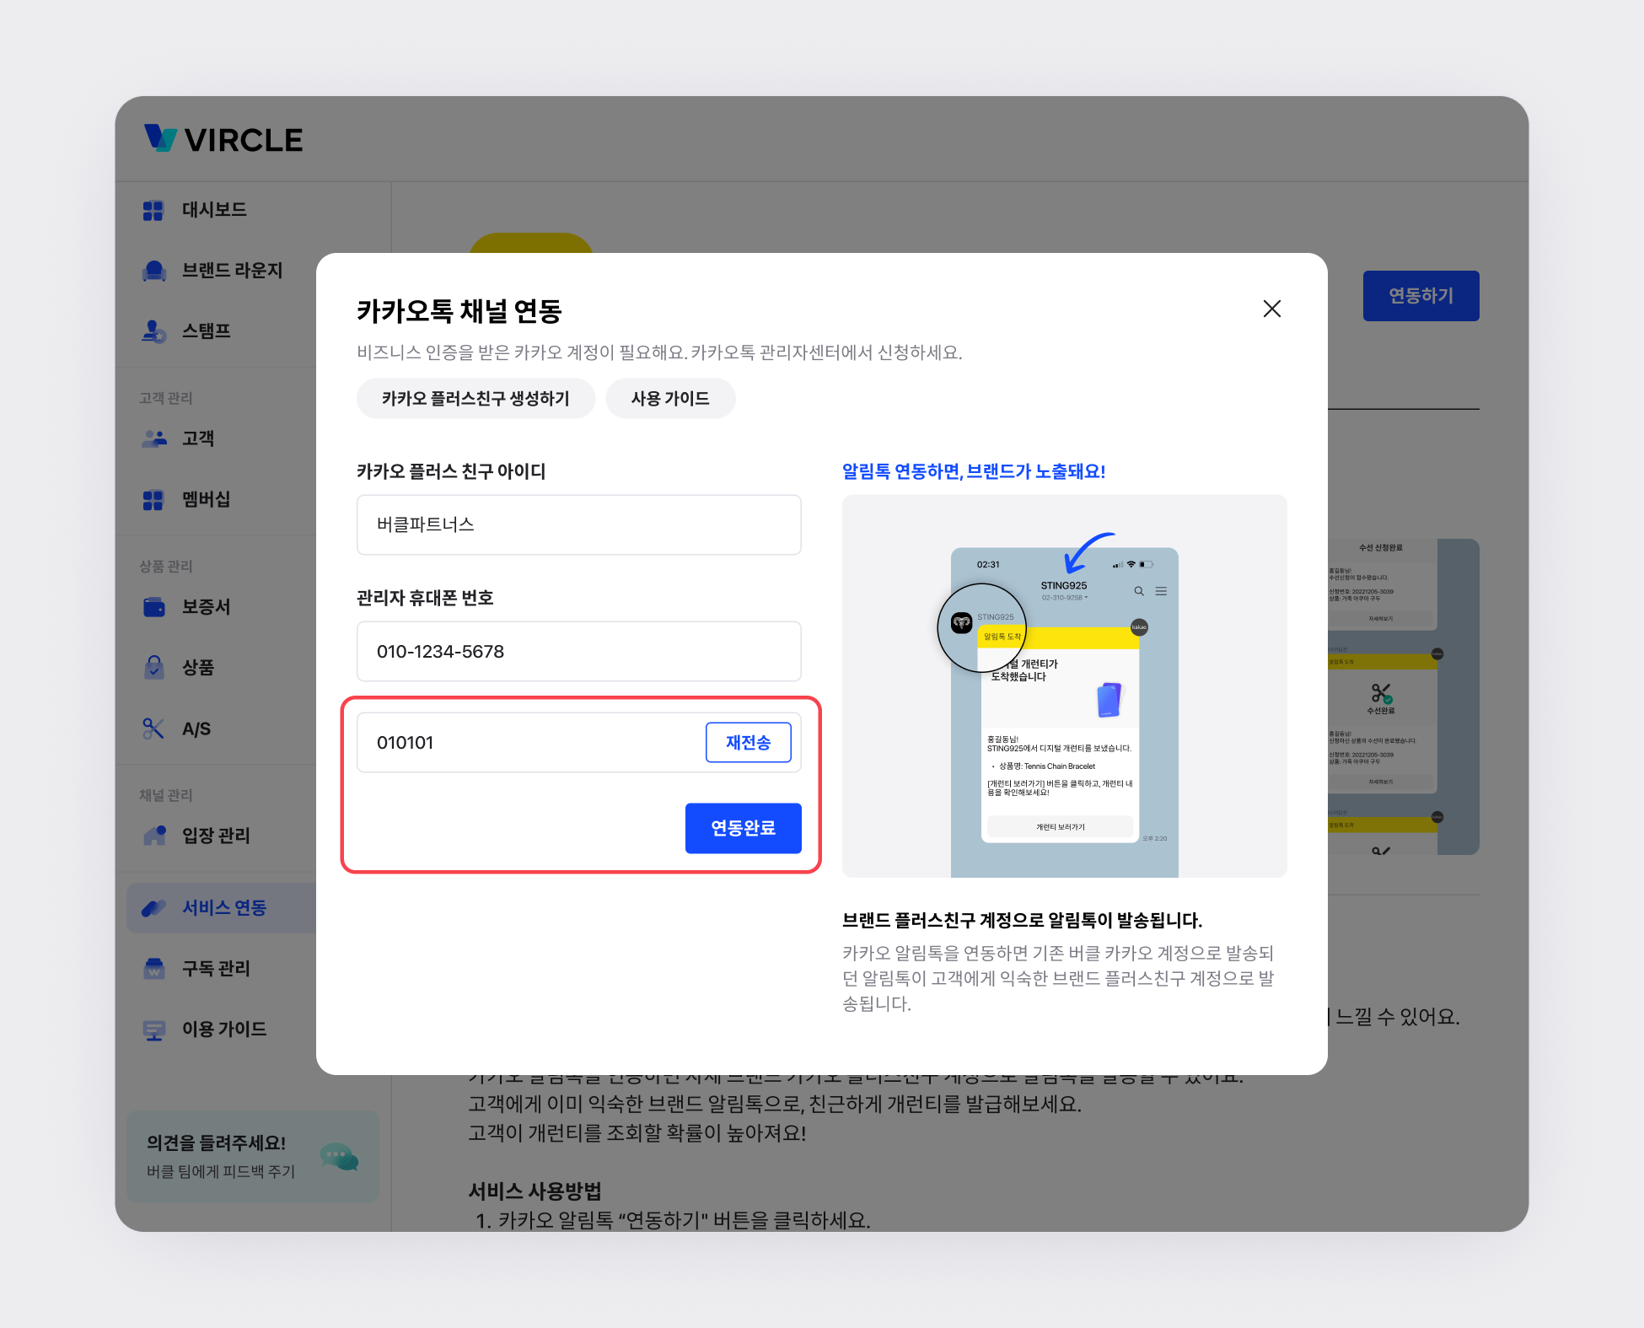
Task: Click the 카카오 플러스 친구 아이디 field
Action: (x=578, y=524)
